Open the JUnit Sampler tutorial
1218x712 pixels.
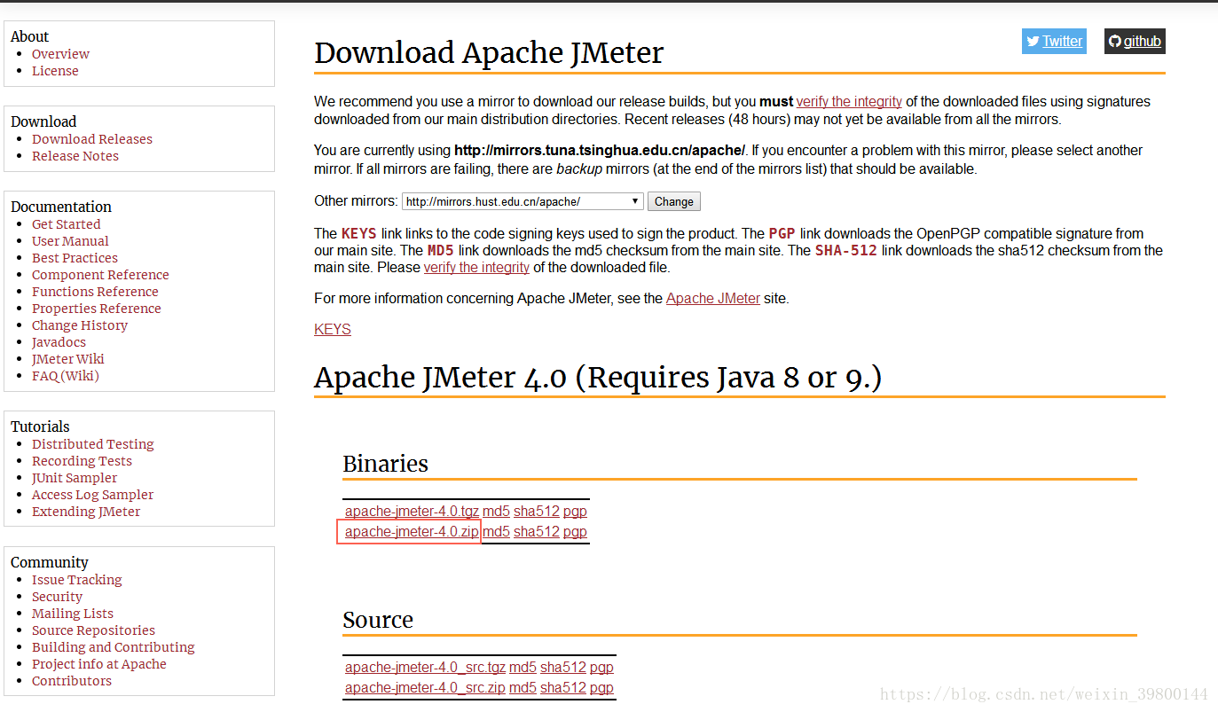point(75,478)
